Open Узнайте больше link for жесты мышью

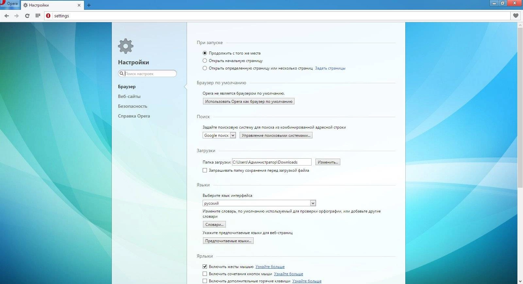[x=270, y=267]
